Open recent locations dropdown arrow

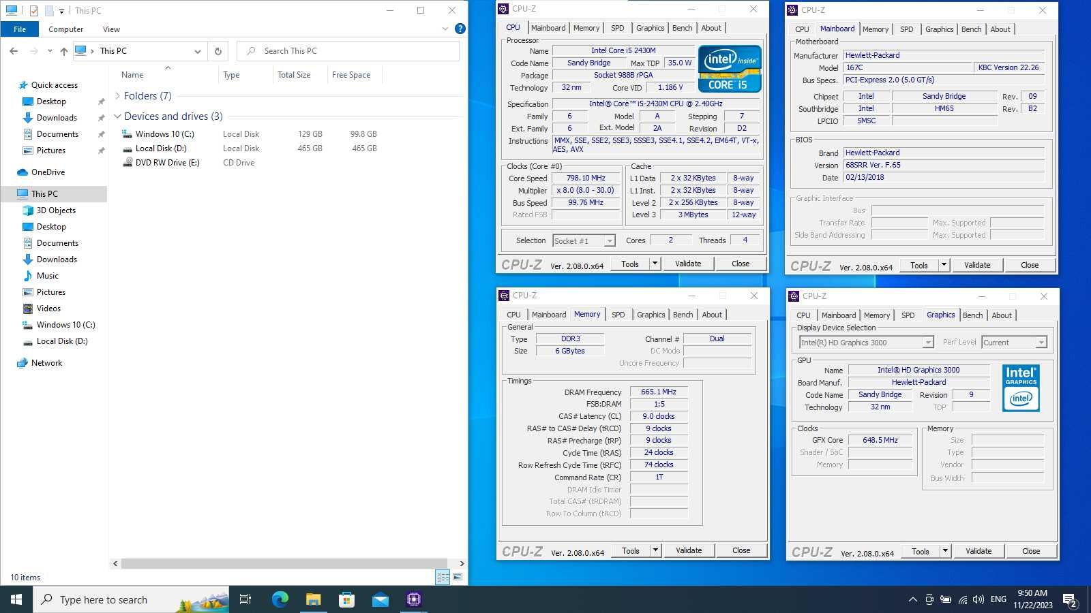(x=50, y=51)
